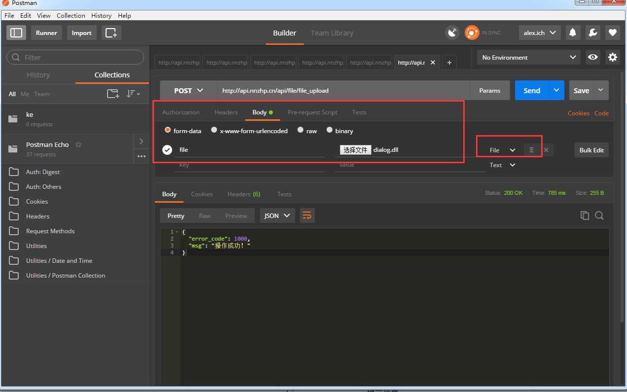Open notifications bell icon
This screenshot has width=627, height=392.
573,33
